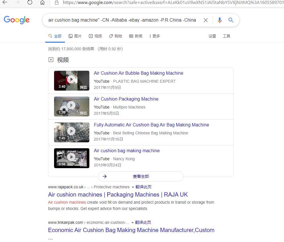Open the 更多 (More) menu
284x242 pixels.
(x=155, y=36)
